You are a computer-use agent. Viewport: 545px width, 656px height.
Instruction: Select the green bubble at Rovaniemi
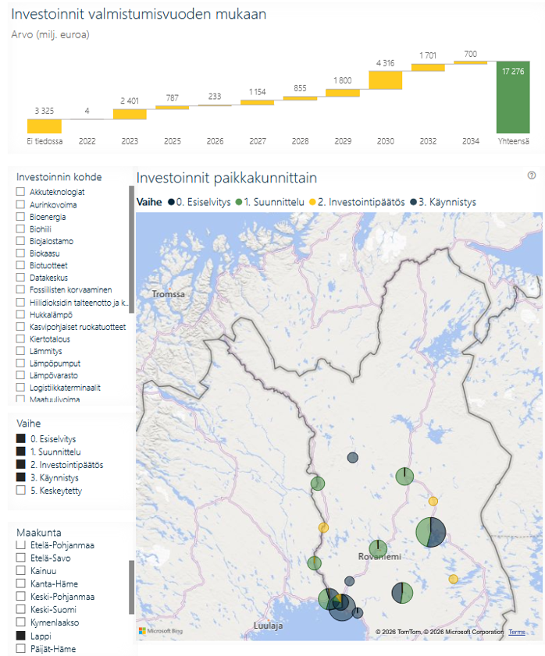(378, 548)
